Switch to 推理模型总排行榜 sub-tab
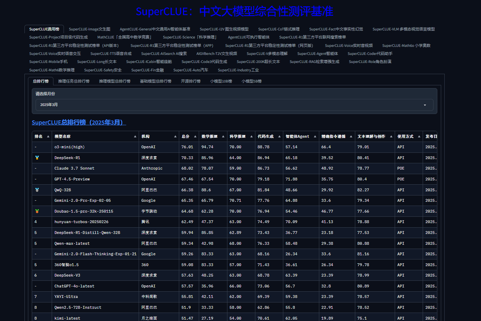Screen dimensions: 481x321 click(x=115, y=81)
